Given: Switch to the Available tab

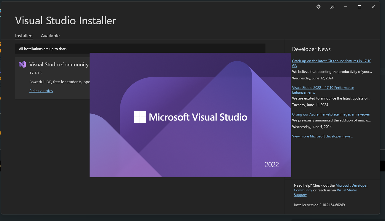Looking at the screenshot, I should coord(50,36).
